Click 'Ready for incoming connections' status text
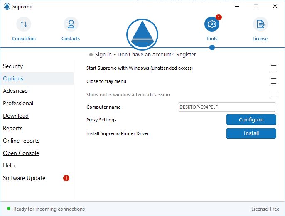 pos(49,209)
